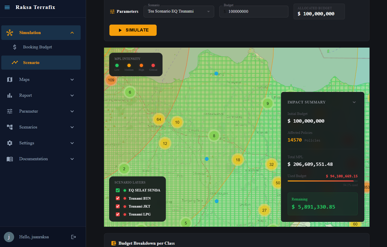The width and height of the screenshot is (387, 247).
Task: Open the Documentation menu item
Action: [41, 159]
